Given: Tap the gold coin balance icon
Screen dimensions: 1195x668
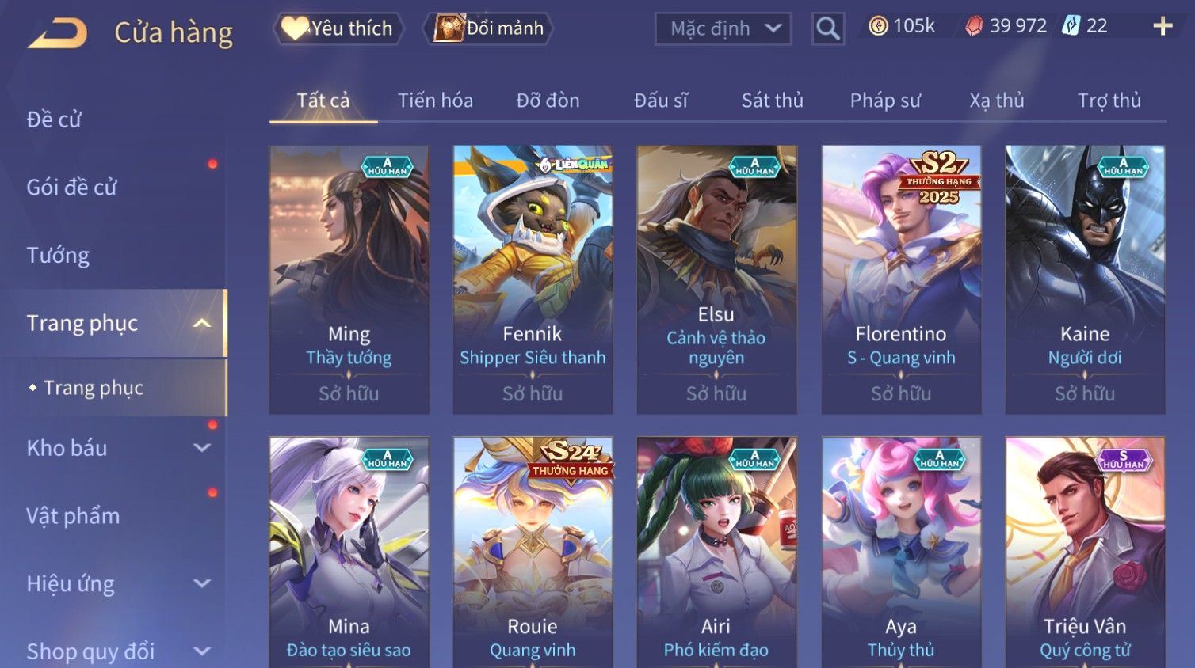Looking at the screenshot, I should click(878, 26).
